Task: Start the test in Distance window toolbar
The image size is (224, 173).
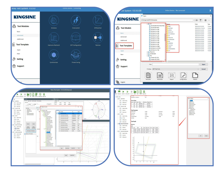Action: tap(17, 94)
